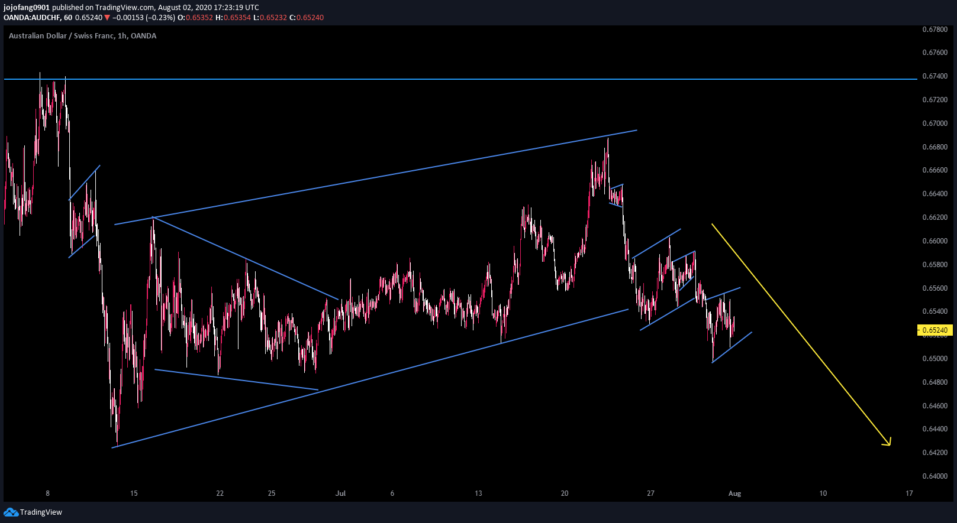This screenshot has width=957, height=523.
Task: Click the 0.66000 price axis label
Action: click(x=935, y=241)
